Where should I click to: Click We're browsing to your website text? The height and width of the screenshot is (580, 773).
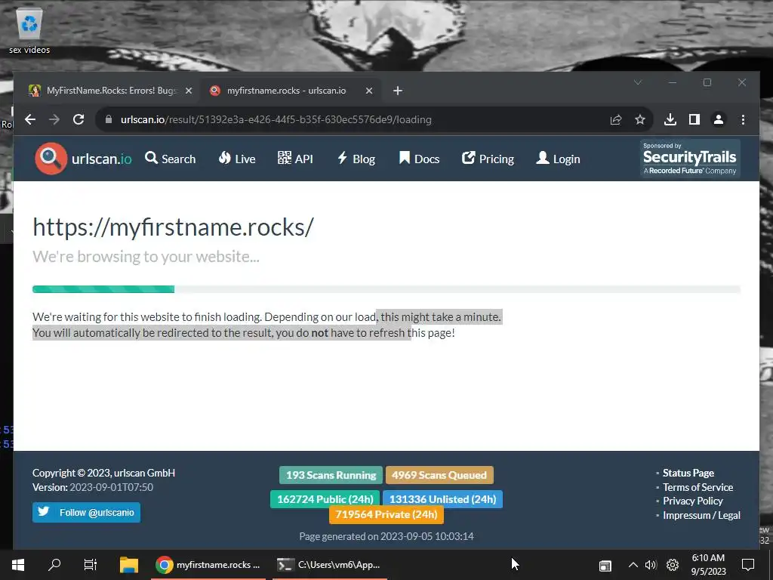coord(146,257)
